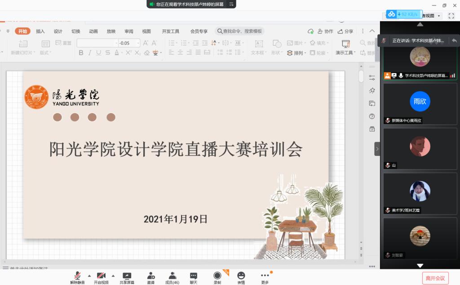Open the Members (成员) list
This screenshot has height=285, width=460.
172,276
